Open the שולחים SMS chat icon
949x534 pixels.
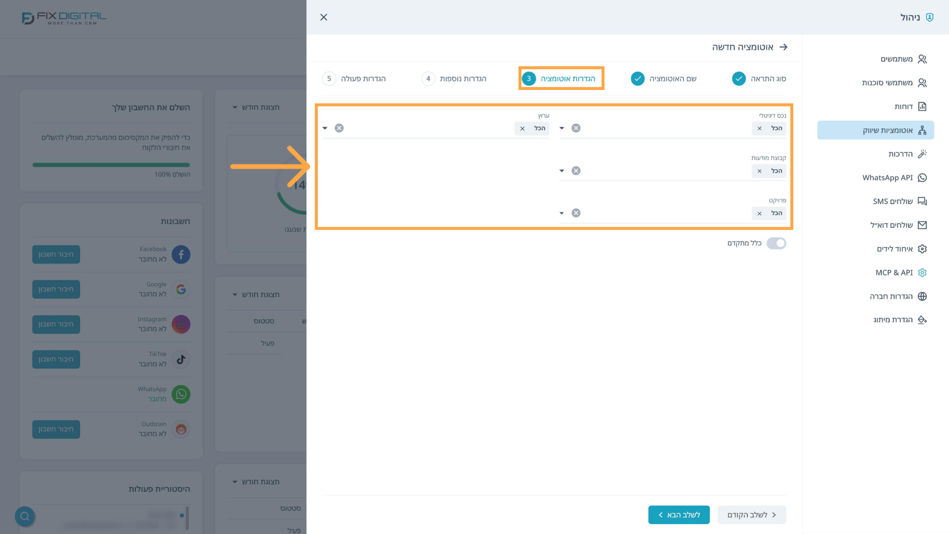[x=922, y=201]
